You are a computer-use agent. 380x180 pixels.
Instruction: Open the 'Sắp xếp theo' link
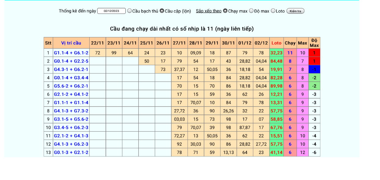[209, 11]
